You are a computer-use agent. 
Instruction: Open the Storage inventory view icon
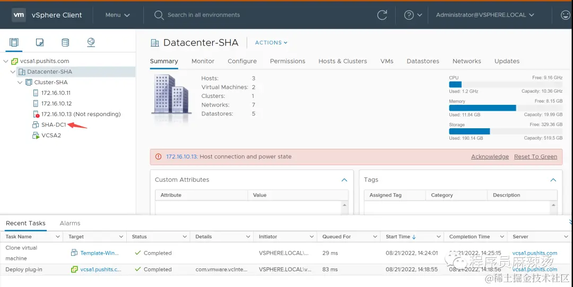point(65,42)
